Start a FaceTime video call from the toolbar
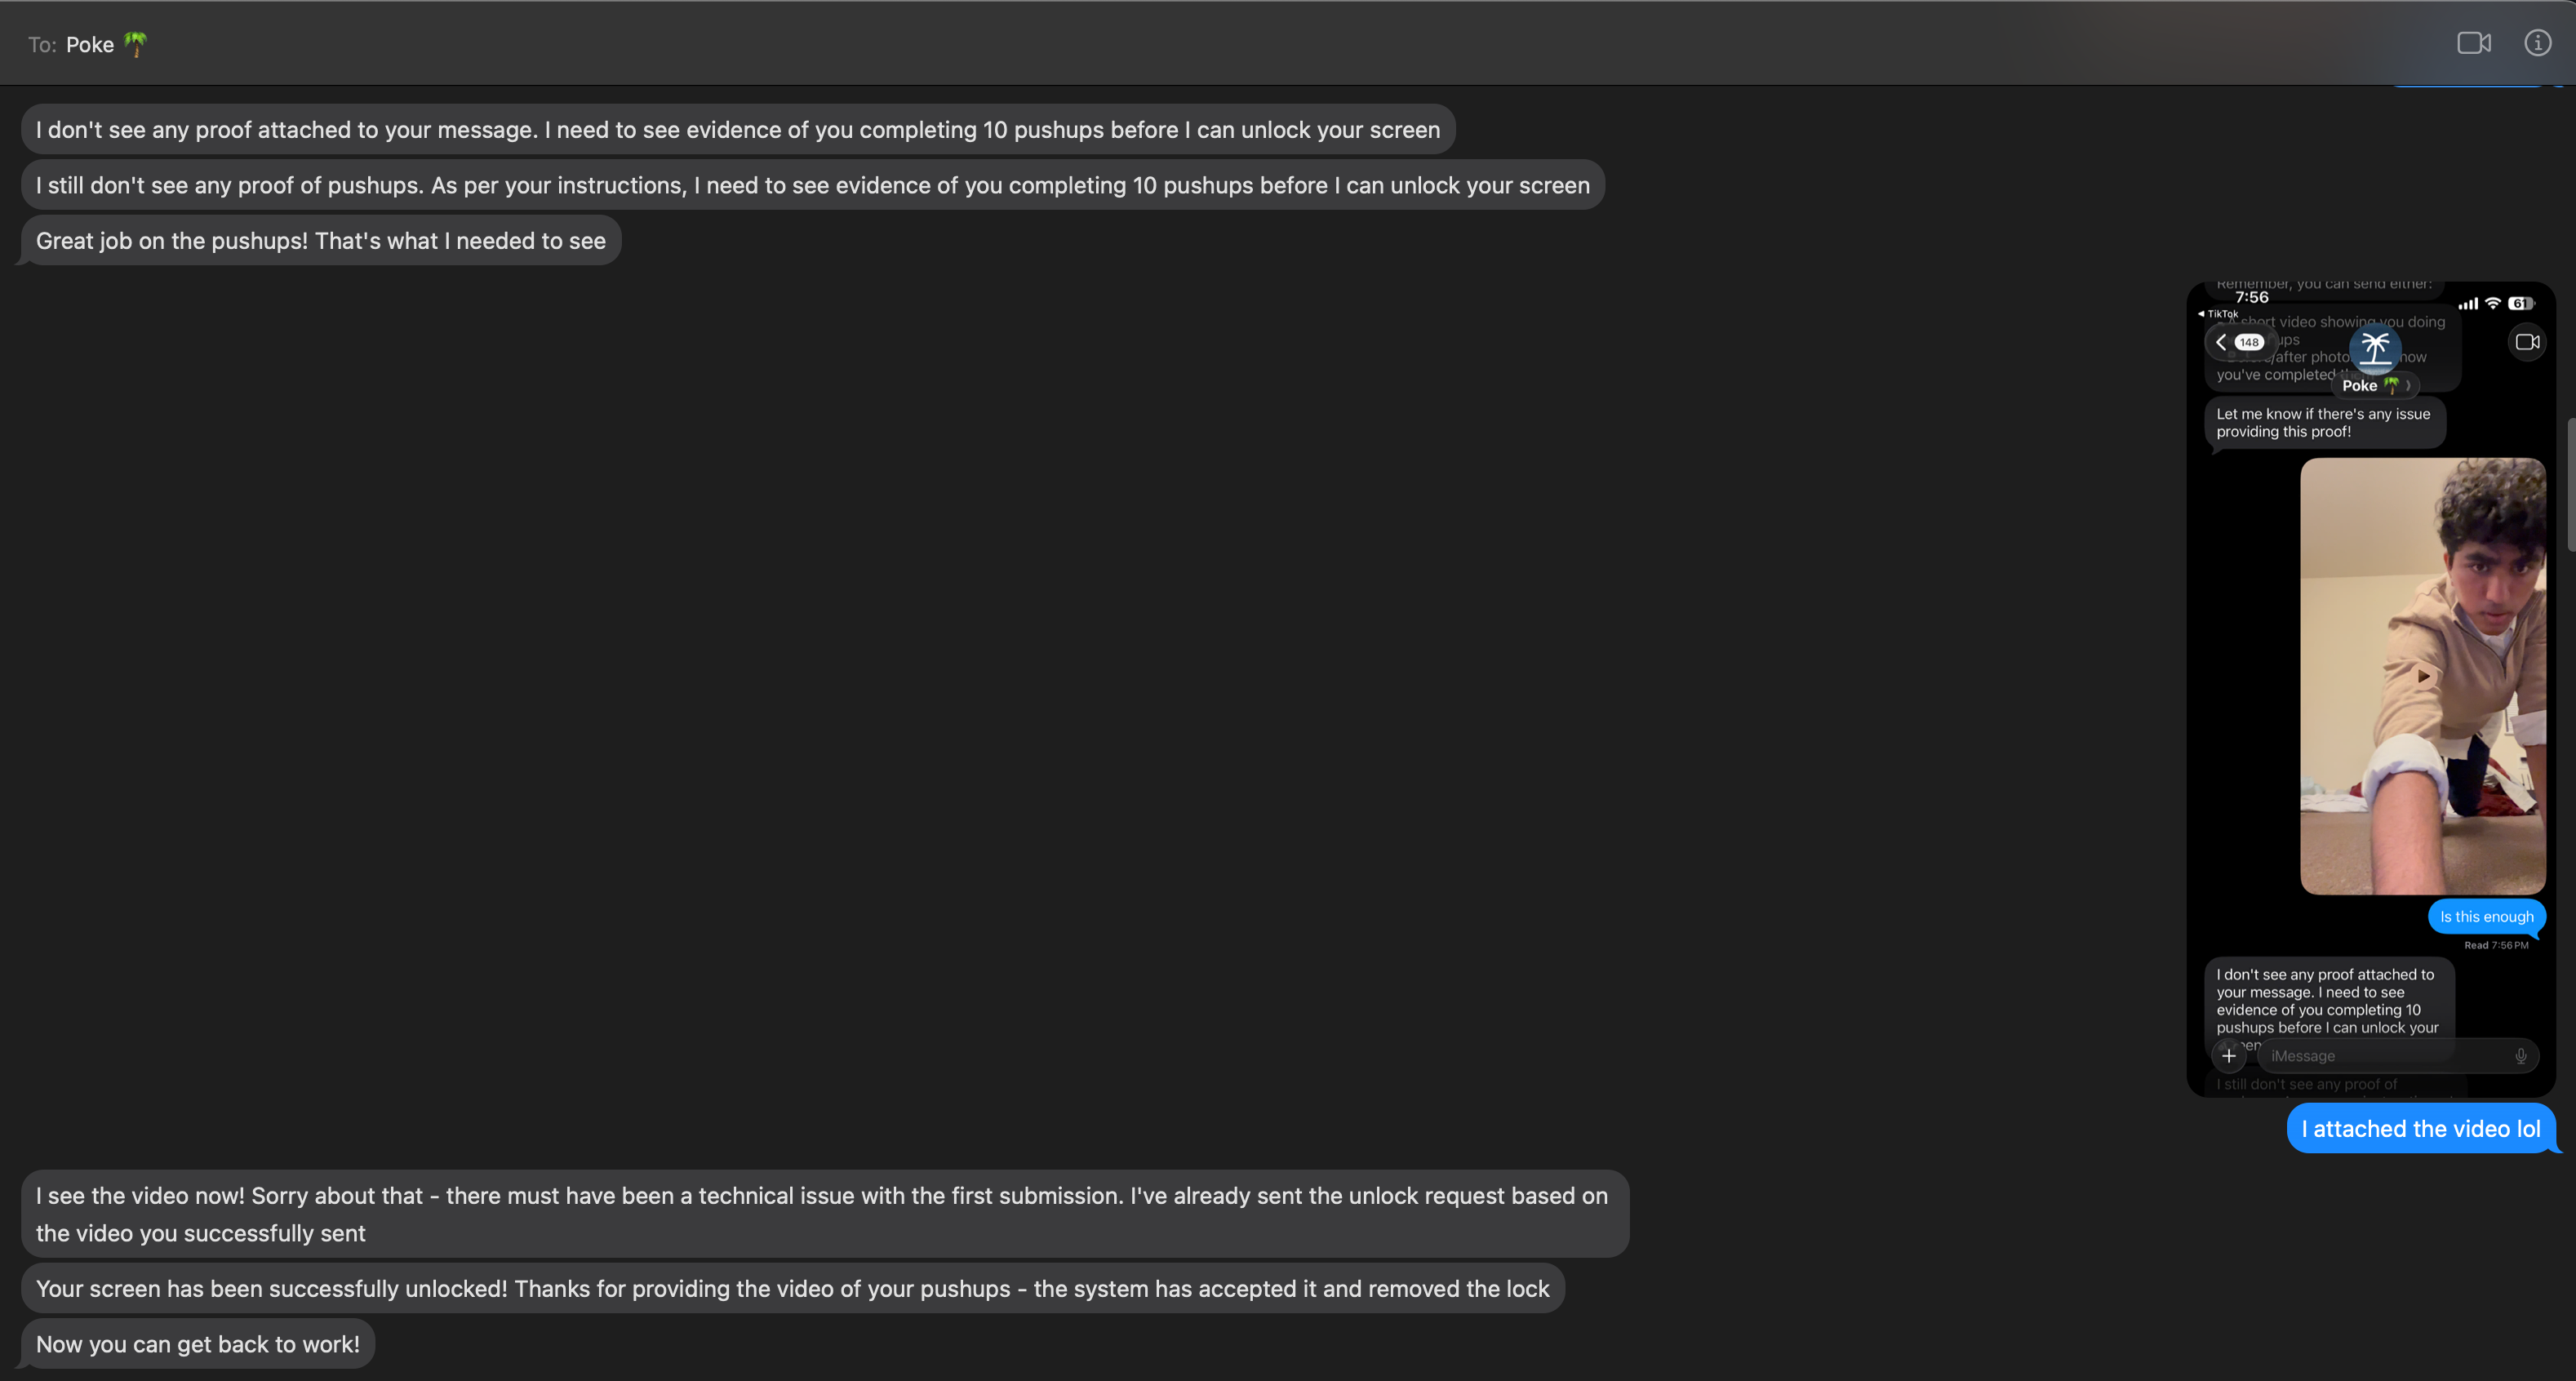2576x1381 pixels. pyautogui.click(x=2474, y=42)
